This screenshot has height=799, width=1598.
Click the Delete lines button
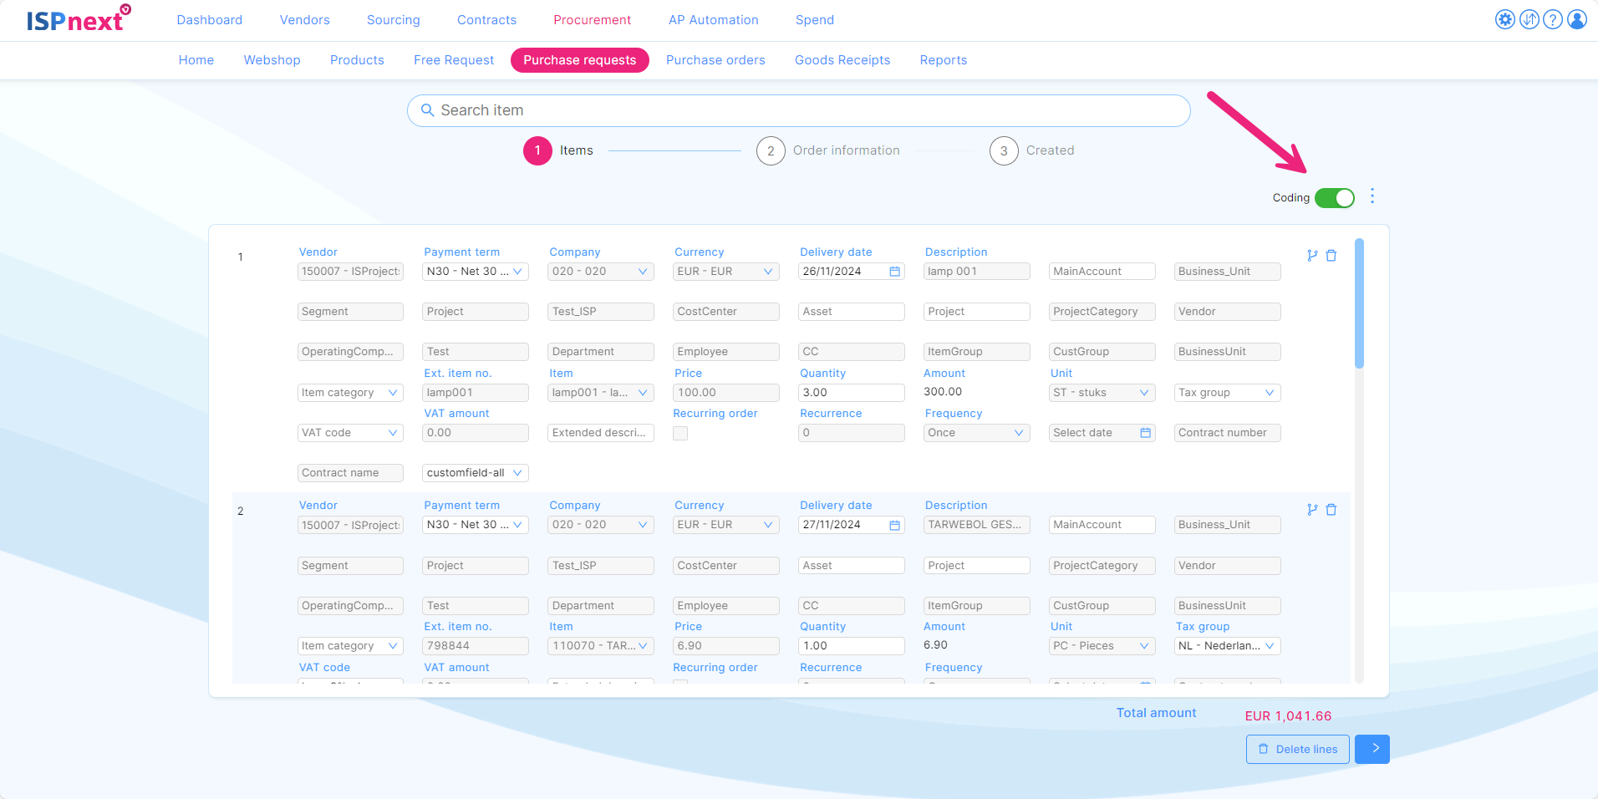1297,749
